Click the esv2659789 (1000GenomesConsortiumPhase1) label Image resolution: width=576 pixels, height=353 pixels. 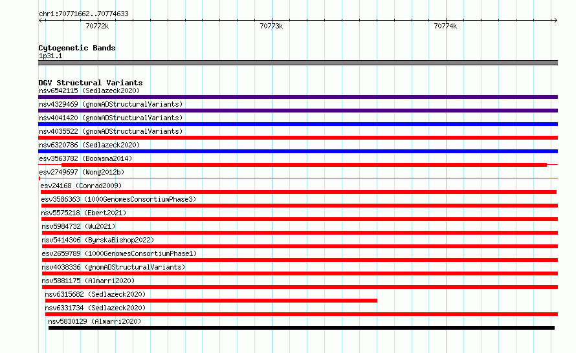(x=119, y=253)
